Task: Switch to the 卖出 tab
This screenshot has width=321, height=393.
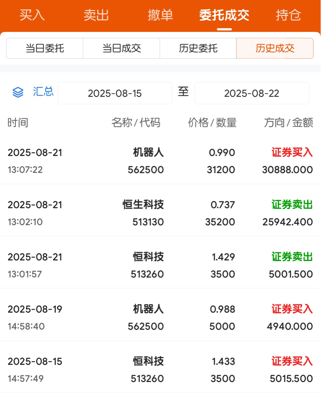Action: 96,15
